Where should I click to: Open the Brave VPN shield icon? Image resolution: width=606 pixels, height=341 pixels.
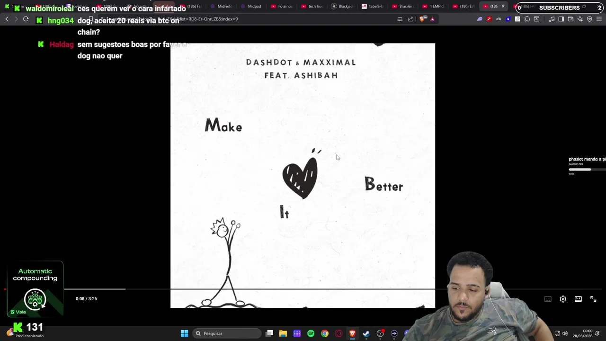[589, 19]
